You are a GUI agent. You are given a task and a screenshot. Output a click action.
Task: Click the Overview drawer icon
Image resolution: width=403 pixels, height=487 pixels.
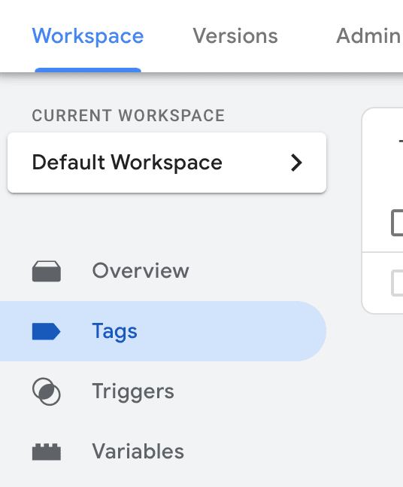pyautogui.click(x=47, y=271)
